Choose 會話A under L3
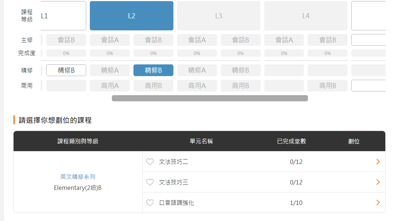The width and height of the screenshot is (393, 221). (197, 40)
